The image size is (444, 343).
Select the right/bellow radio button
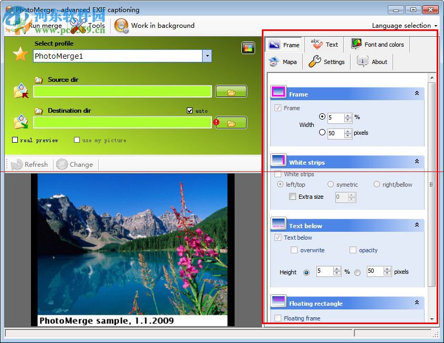tap(377, 184)
